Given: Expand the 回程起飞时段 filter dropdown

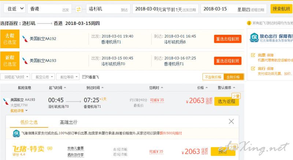Looking at the screenshot, I should [15, 77].
